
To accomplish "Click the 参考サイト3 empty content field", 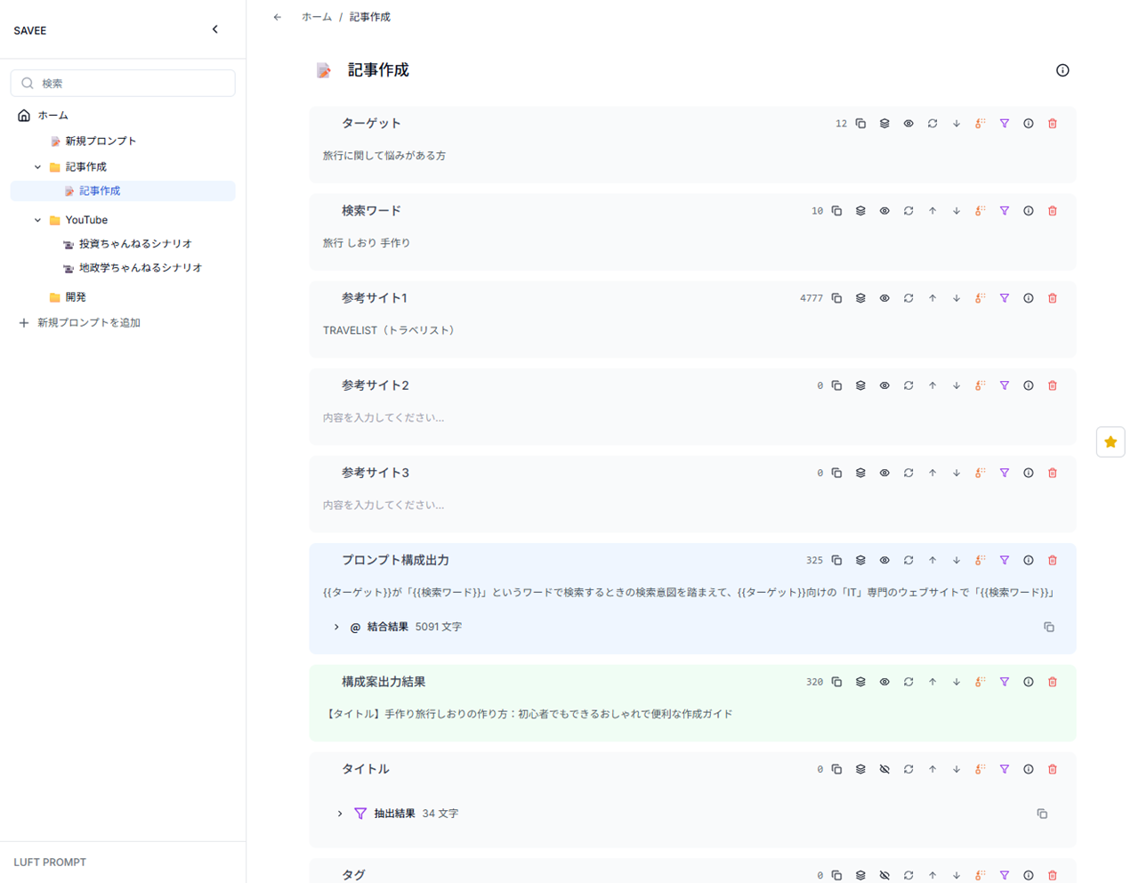I will point(692,505).
